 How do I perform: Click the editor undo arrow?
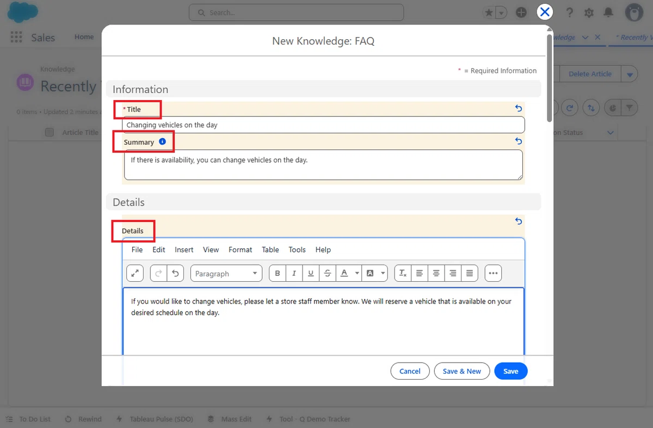(175, 273)
